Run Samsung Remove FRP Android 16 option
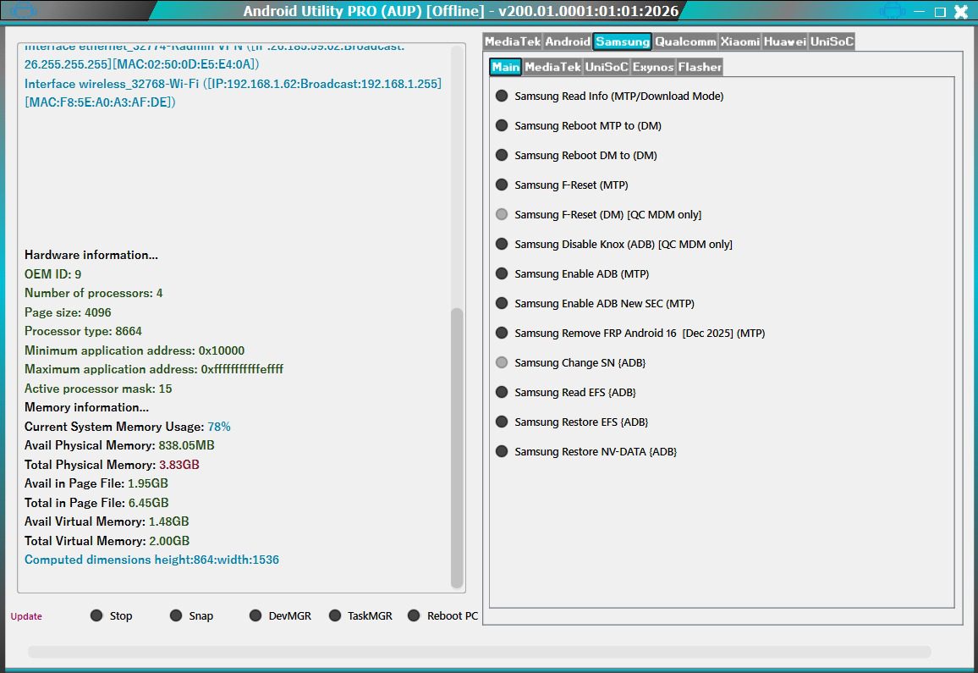This screenshot has height=673, width=978. [x=630, y=334]
